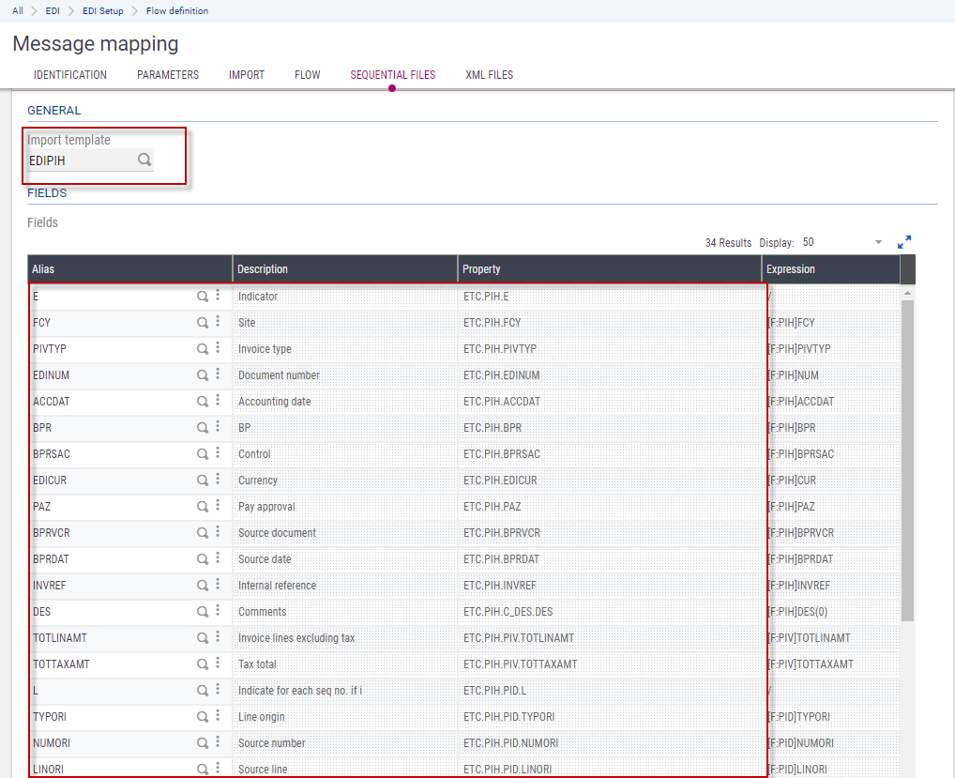Open lookup for the FCY alias
Image resolution: width=955 pixels, height=778 pixels.
point(202,322)
